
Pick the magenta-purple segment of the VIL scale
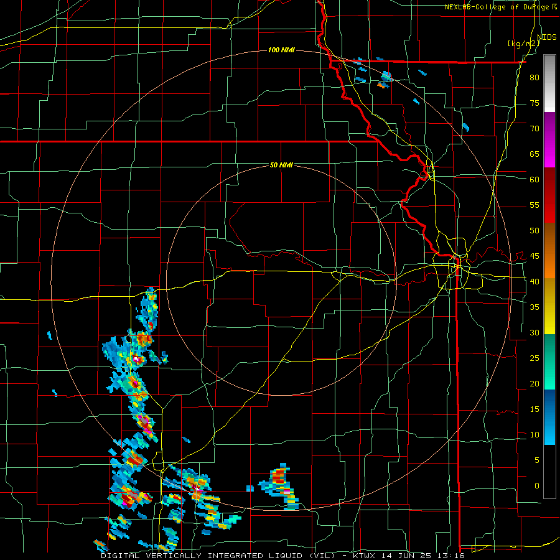click(x=549, y=140)
